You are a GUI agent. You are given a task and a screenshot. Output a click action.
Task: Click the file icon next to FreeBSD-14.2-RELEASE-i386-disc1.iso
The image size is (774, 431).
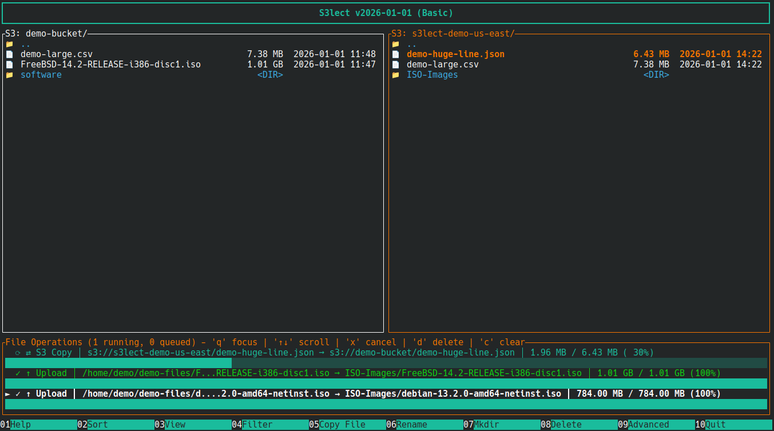(x=8, y=64)
